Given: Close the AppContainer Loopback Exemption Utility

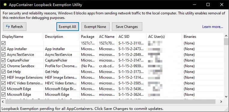Looking at the screenshot, I should (x=222, y=5).
